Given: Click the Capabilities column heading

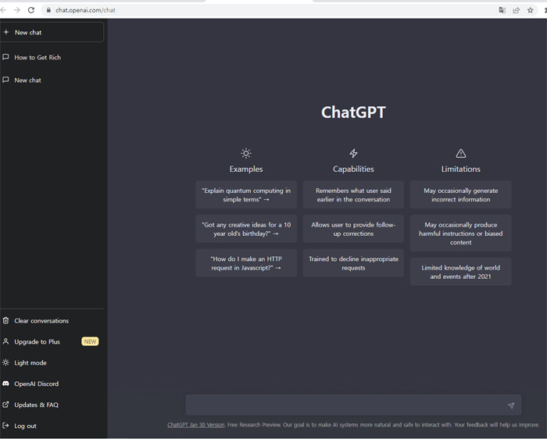Looking at the screenshot, I should tap(353, 169).
